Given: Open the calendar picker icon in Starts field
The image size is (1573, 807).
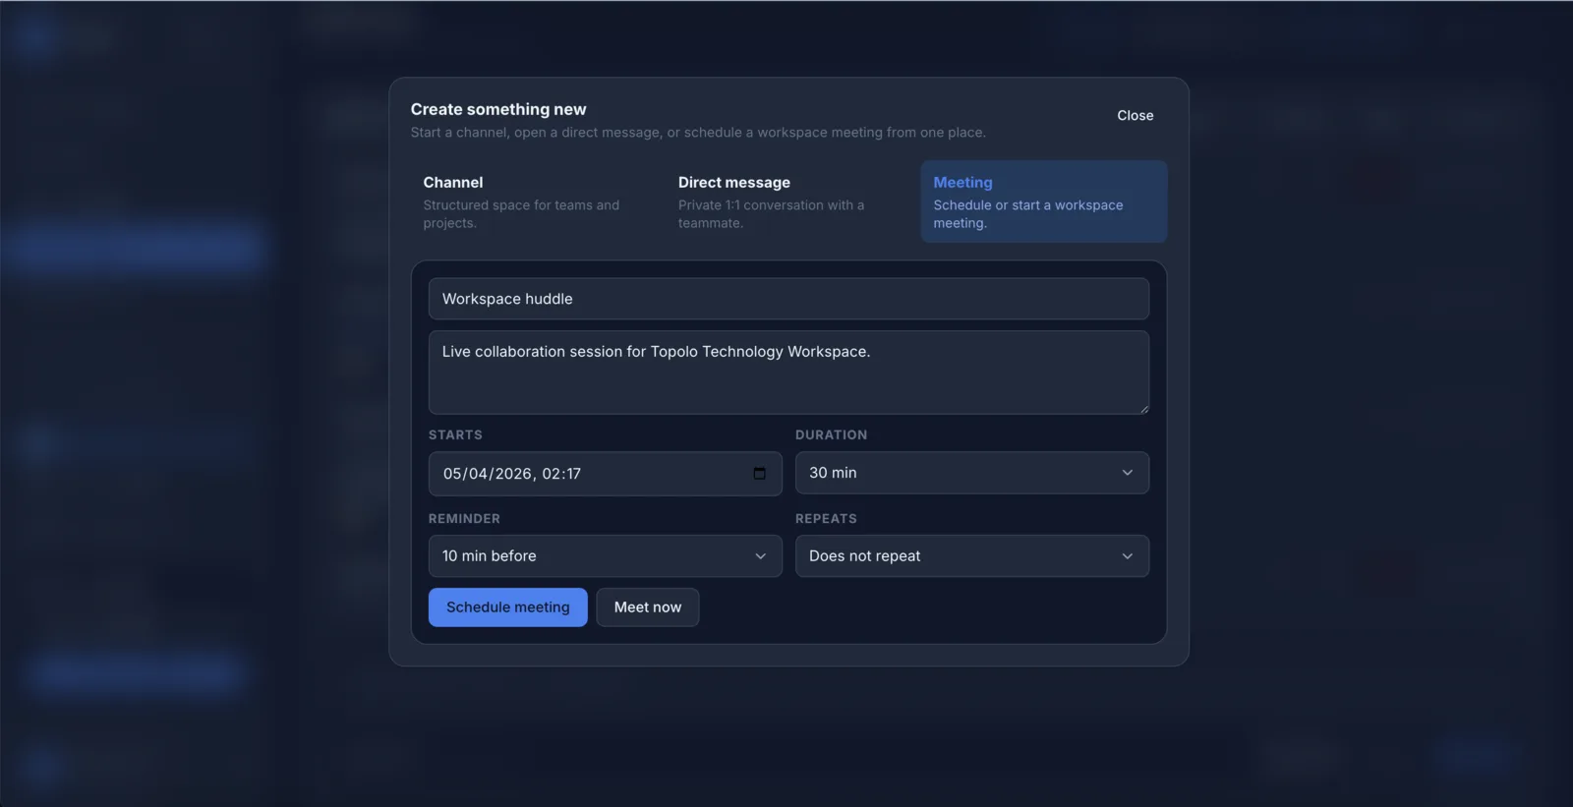Looking at the screenshot, I should [759, 474].
